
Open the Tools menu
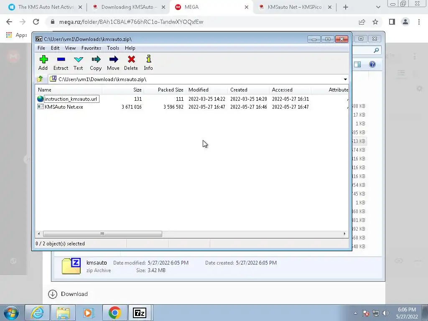click(x=113, y=48)
